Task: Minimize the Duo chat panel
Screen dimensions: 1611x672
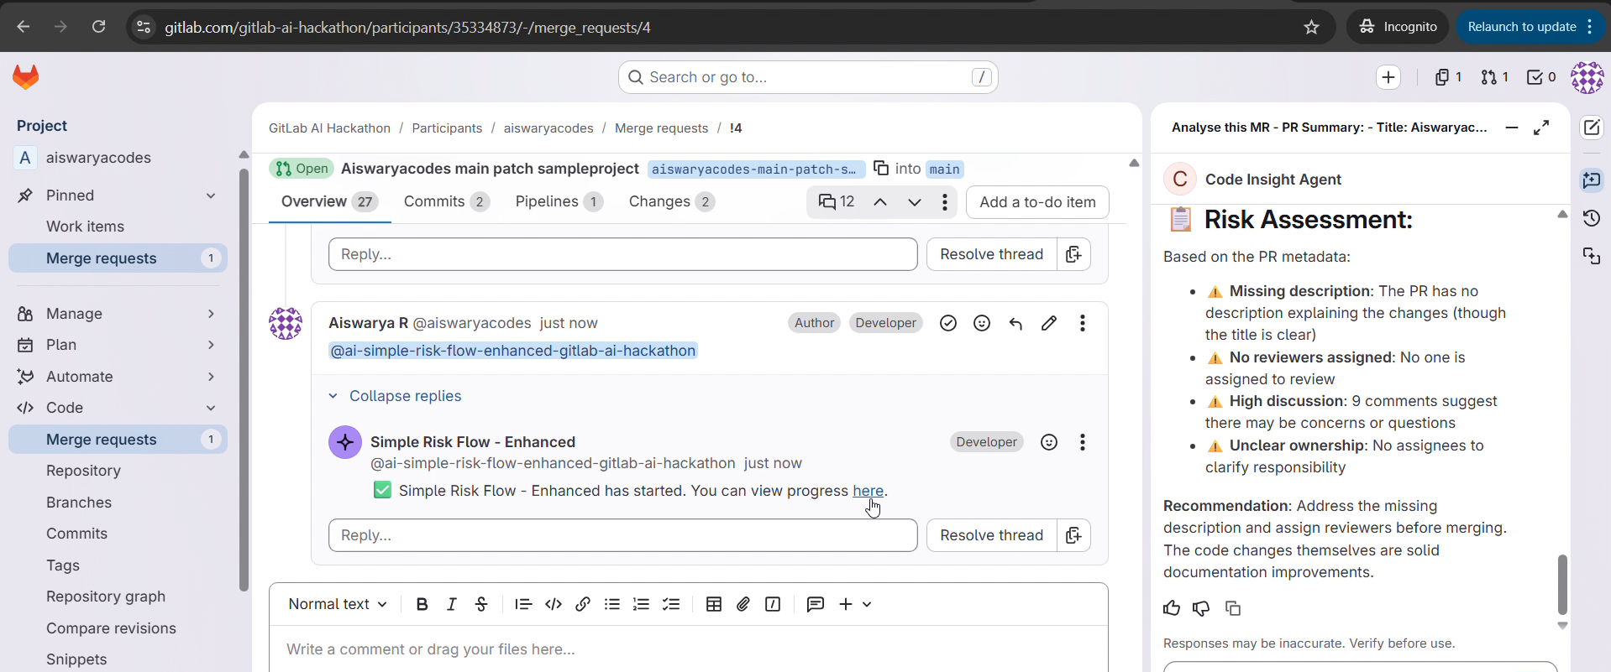Action: [x=1512, y=128]
